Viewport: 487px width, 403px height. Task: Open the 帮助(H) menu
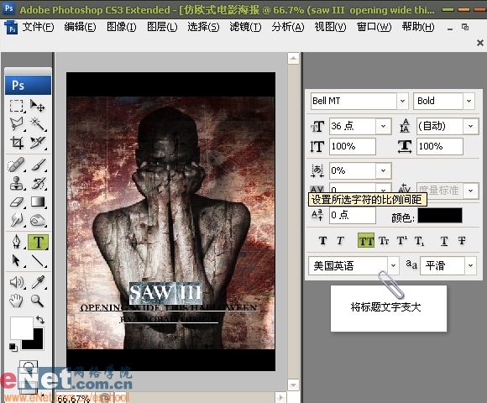point(418,27)
